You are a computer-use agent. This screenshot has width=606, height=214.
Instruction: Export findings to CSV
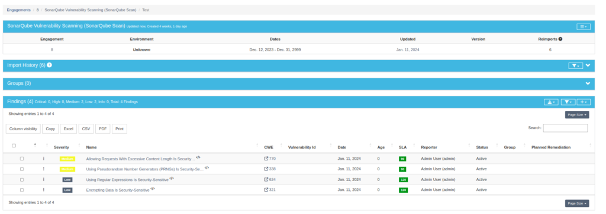click(86, 129)
